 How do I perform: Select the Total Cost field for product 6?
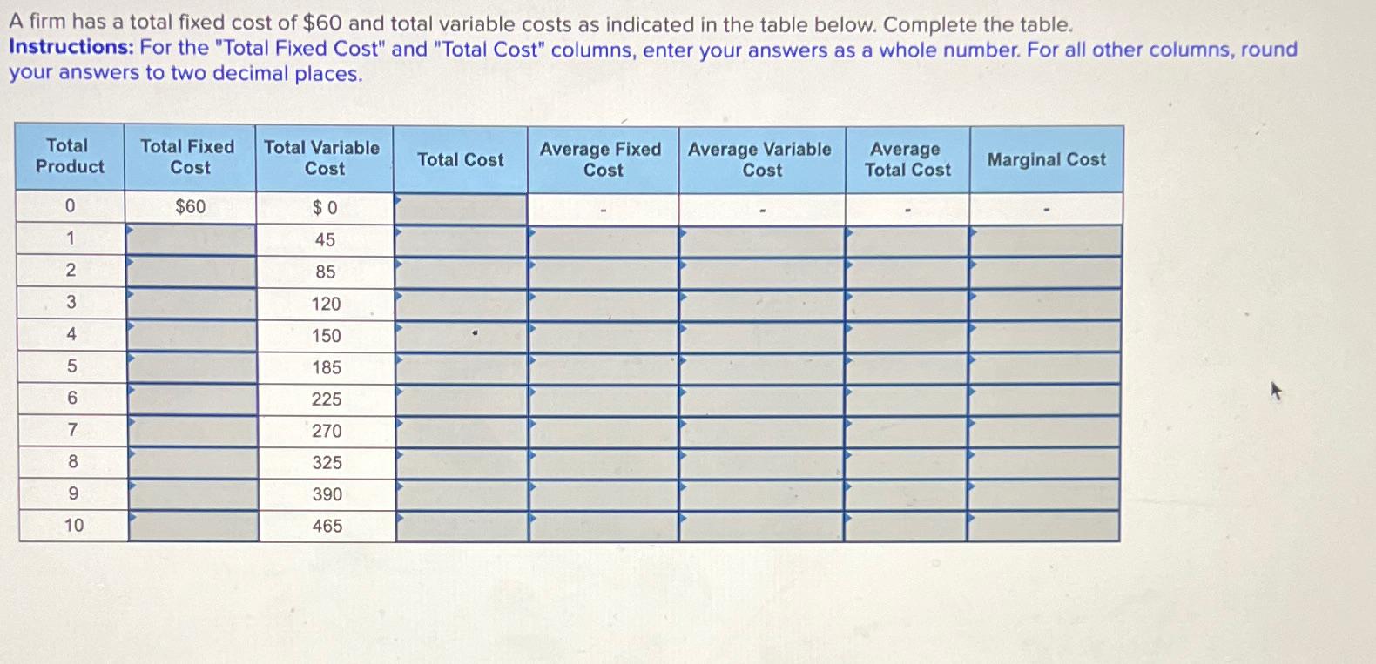point(462,399)
